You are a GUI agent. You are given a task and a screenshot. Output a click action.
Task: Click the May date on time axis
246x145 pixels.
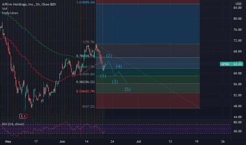pyautogui.click(x=8, y=142)
